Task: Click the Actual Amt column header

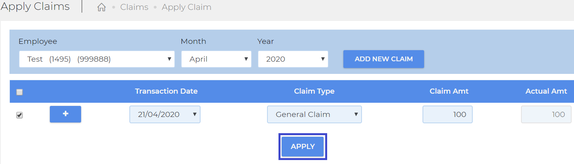Action: [546, 91]
